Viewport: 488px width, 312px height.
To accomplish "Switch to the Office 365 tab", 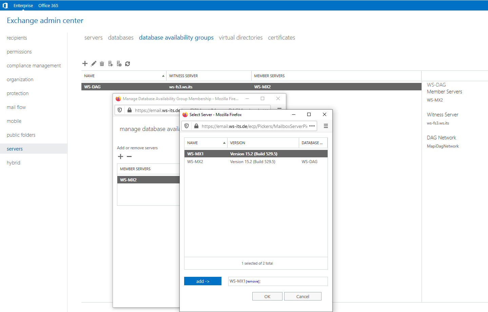I will pos(48,5).
